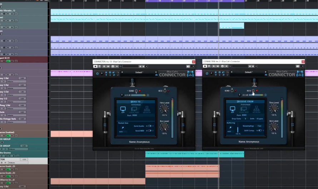This screenshot has width=318, height=189.
Task: Click undo icon in Ins. 13 Connector toolbar
Action: [x=114, y=72]
